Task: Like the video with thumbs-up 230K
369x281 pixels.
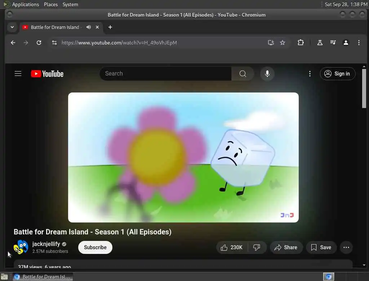Action: tap(232, 247)
